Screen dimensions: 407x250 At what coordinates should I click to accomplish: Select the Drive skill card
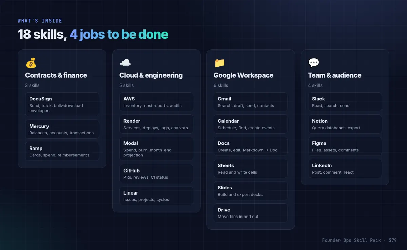click(x=251, y=213)
